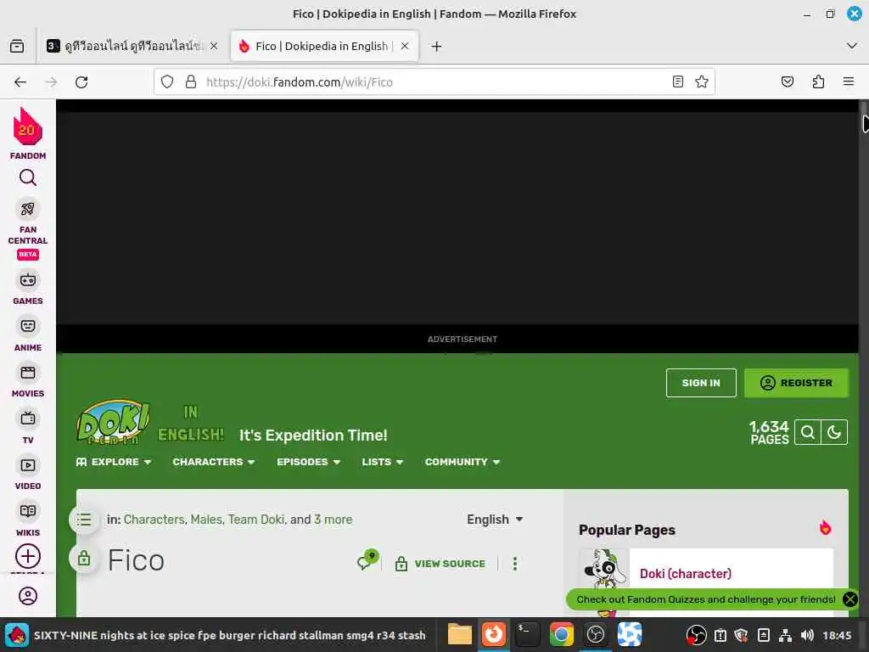Close the Fico Dokipedia tab

tap(405, 46)
